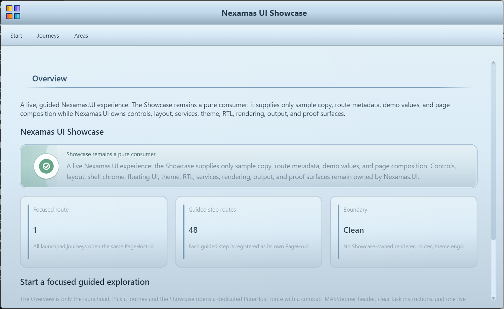Click the scrollbar up arrow
The height and width of the screenshot is (309, 504).
coord(493,62)
